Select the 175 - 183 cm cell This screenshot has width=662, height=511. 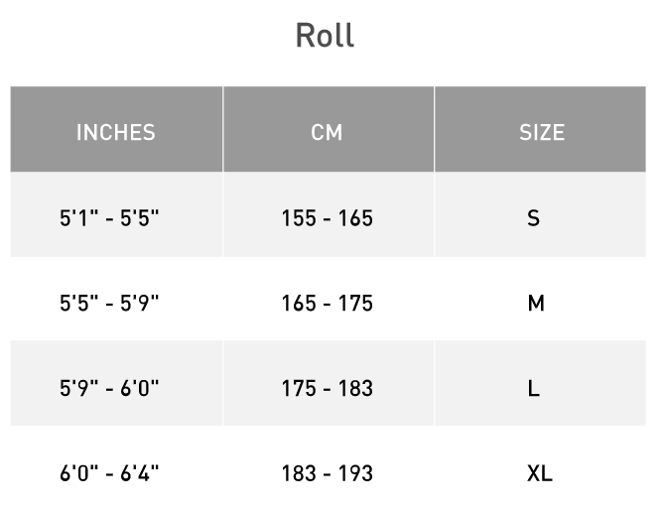[327, 388]
